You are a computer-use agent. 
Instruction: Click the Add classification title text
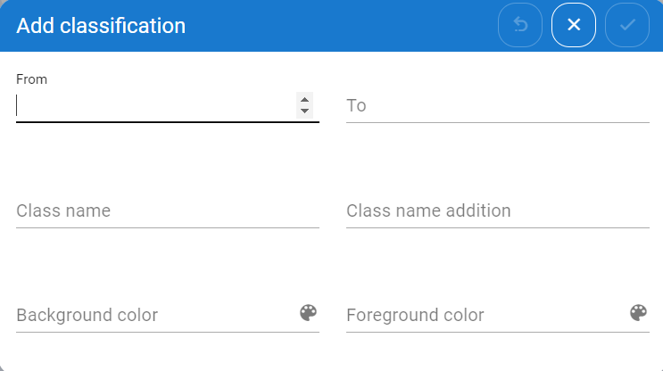tap(101, 26)
